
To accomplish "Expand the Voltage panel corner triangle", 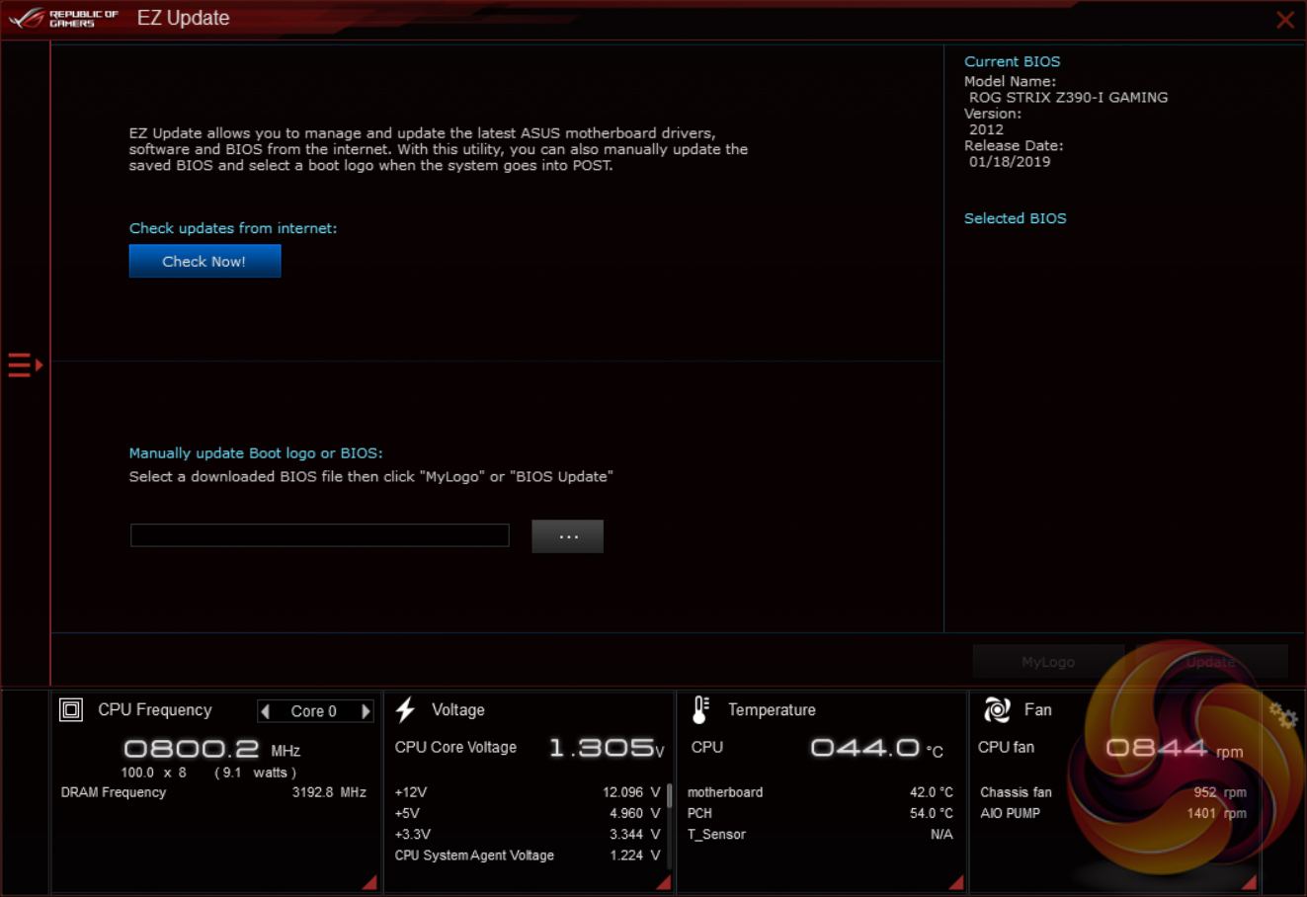I will pos(663,882).
